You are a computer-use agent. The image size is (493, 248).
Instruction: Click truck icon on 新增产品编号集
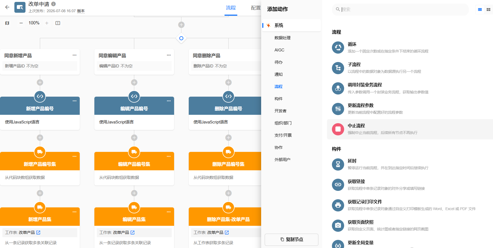[40, 152]
